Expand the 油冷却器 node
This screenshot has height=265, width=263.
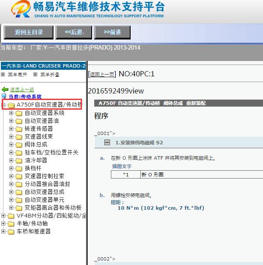[x=11, y=160]
